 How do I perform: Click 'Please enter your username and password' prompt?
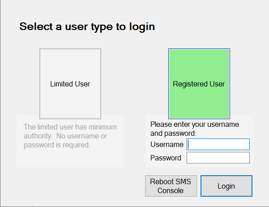[x=195, y=129]
